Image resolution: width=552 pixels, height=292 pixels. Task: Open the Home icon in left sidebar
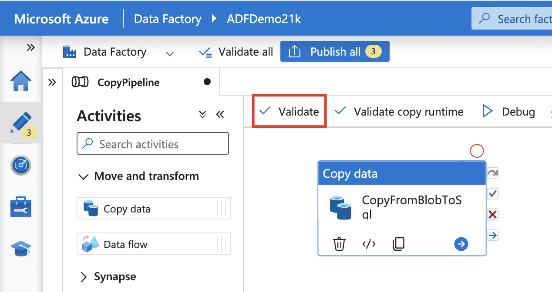21,81
